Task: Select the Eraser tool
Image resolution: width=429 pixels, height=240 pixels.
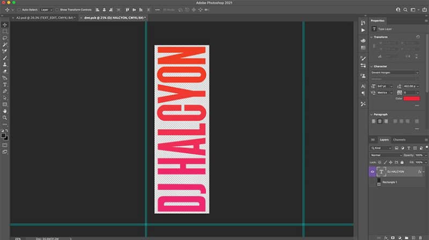Action: (5, 71)
